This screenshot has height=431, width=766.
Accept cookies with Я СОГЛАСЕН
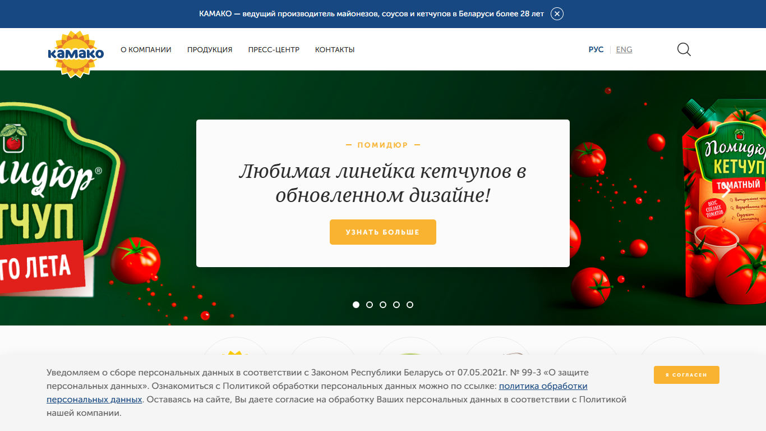click(686, 375)
